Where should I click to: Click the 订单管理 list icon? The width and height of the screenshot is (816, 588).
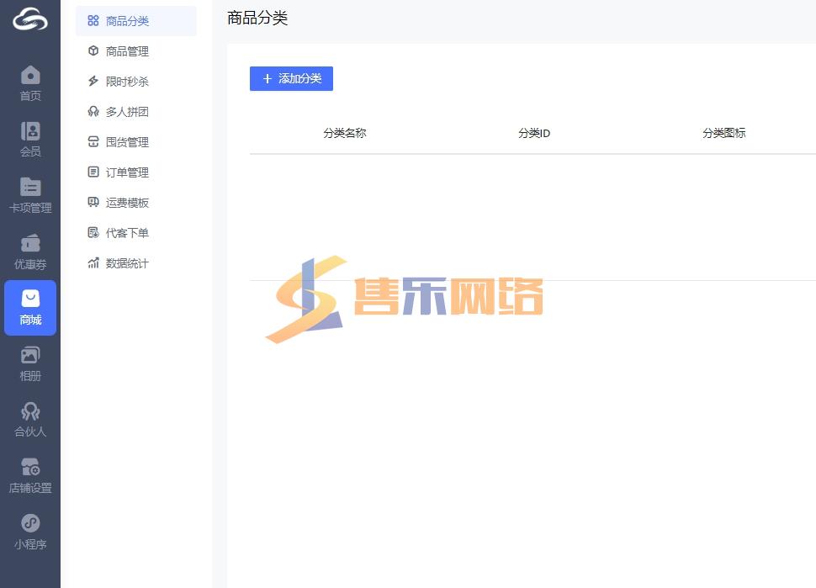tap(93, 172)
